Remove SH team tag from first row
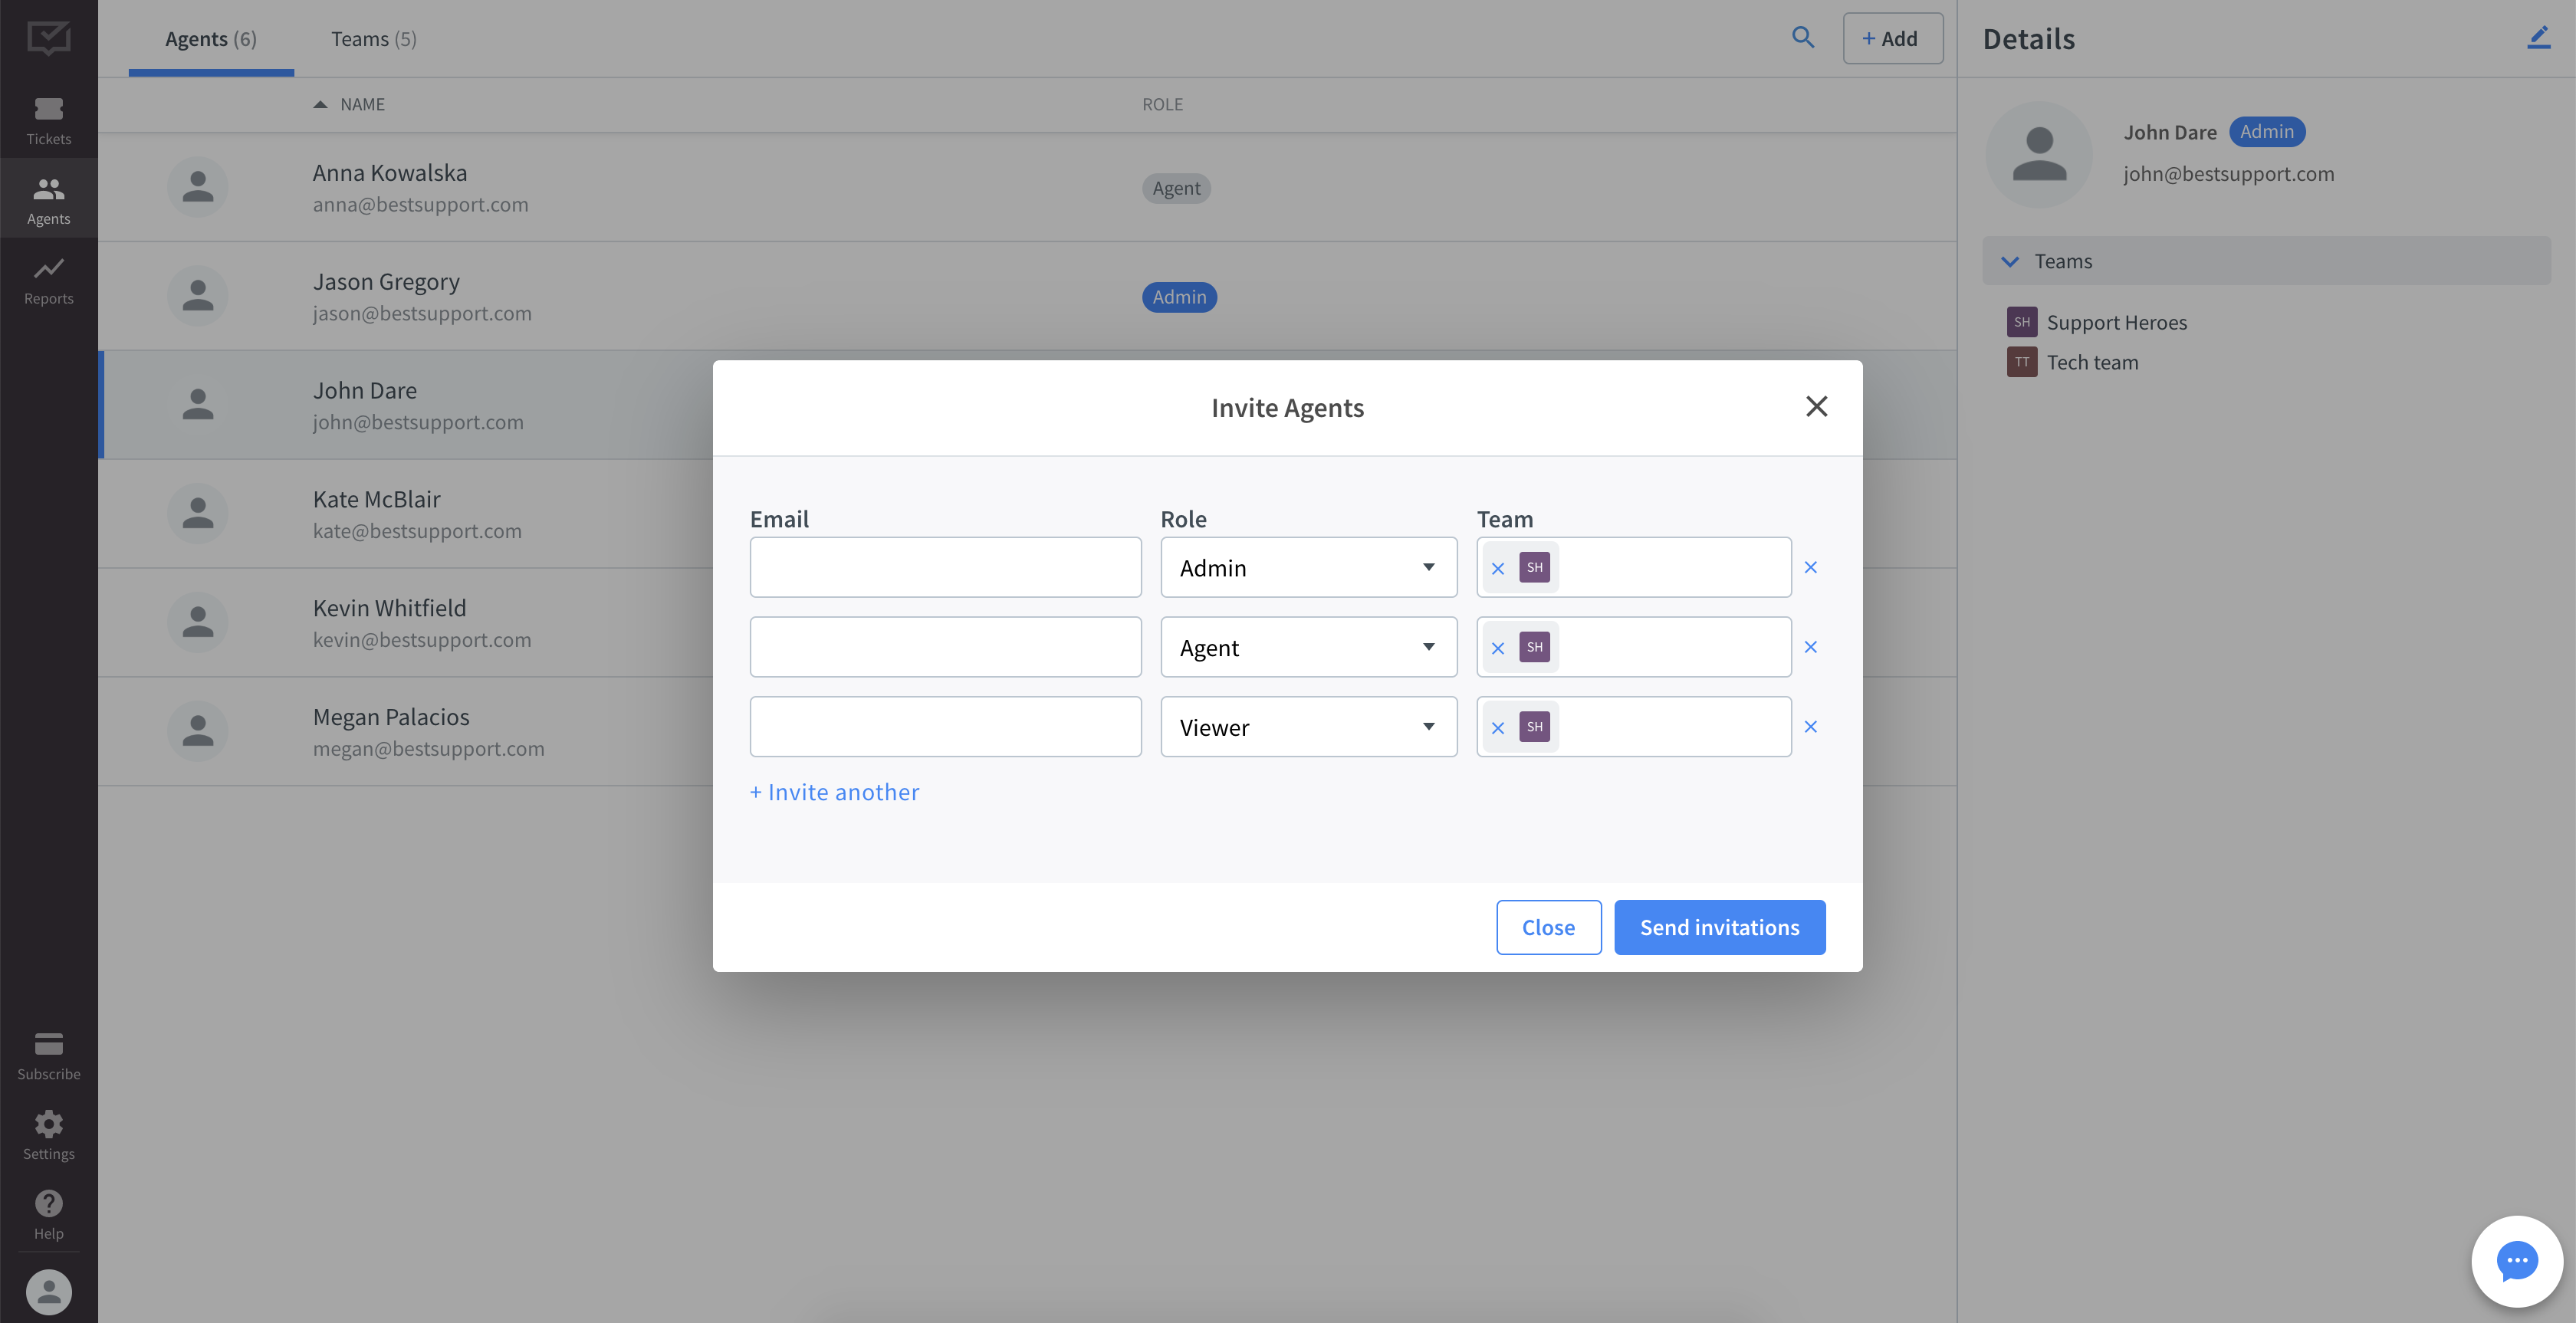Image resolution: width=2576 pixels, height=1323 pixels. (1498, 567)
